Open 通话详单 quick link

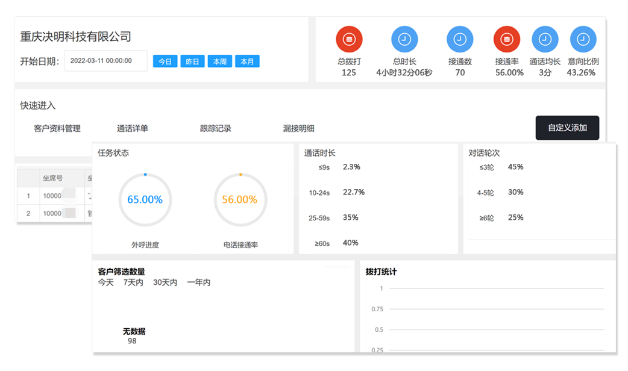coord(133,128)
